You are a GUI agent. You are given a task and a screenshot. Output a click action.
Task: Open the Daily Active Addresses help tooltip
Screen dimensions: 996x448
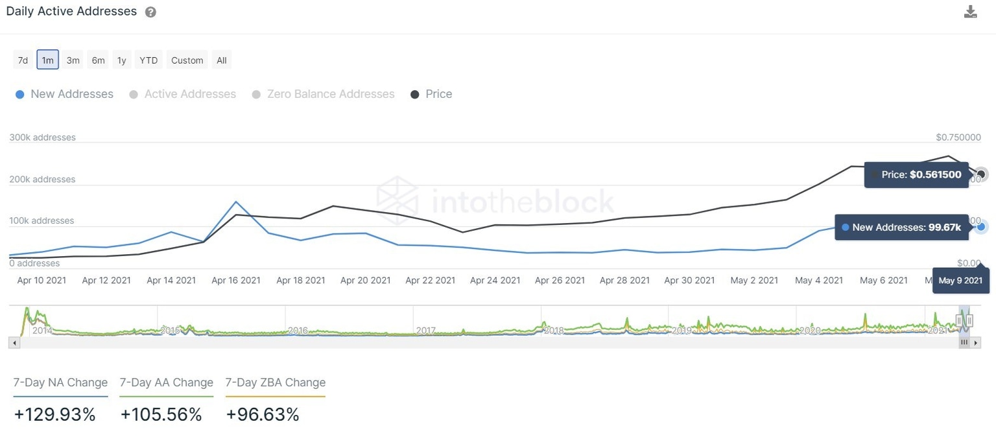tap(150, 12)
